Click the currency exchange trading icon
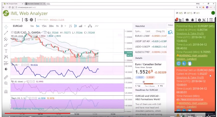Screen dimensions: 217x117 [26, 20]
